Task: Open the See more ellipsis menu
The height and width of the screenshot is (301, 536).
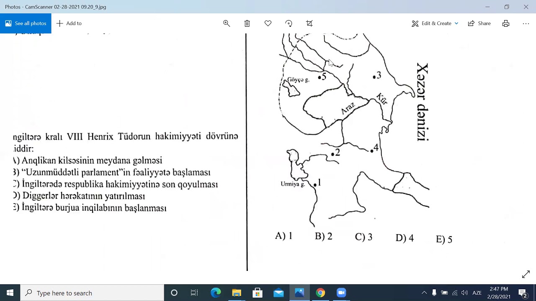Action: [526, 23]
